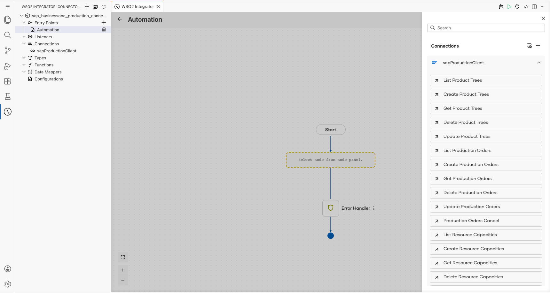Delete the Automation entry with trash icon
Image resolution: width=550 pixels, height=293 pixels.
pyautogui.click(x=104, y=30)
